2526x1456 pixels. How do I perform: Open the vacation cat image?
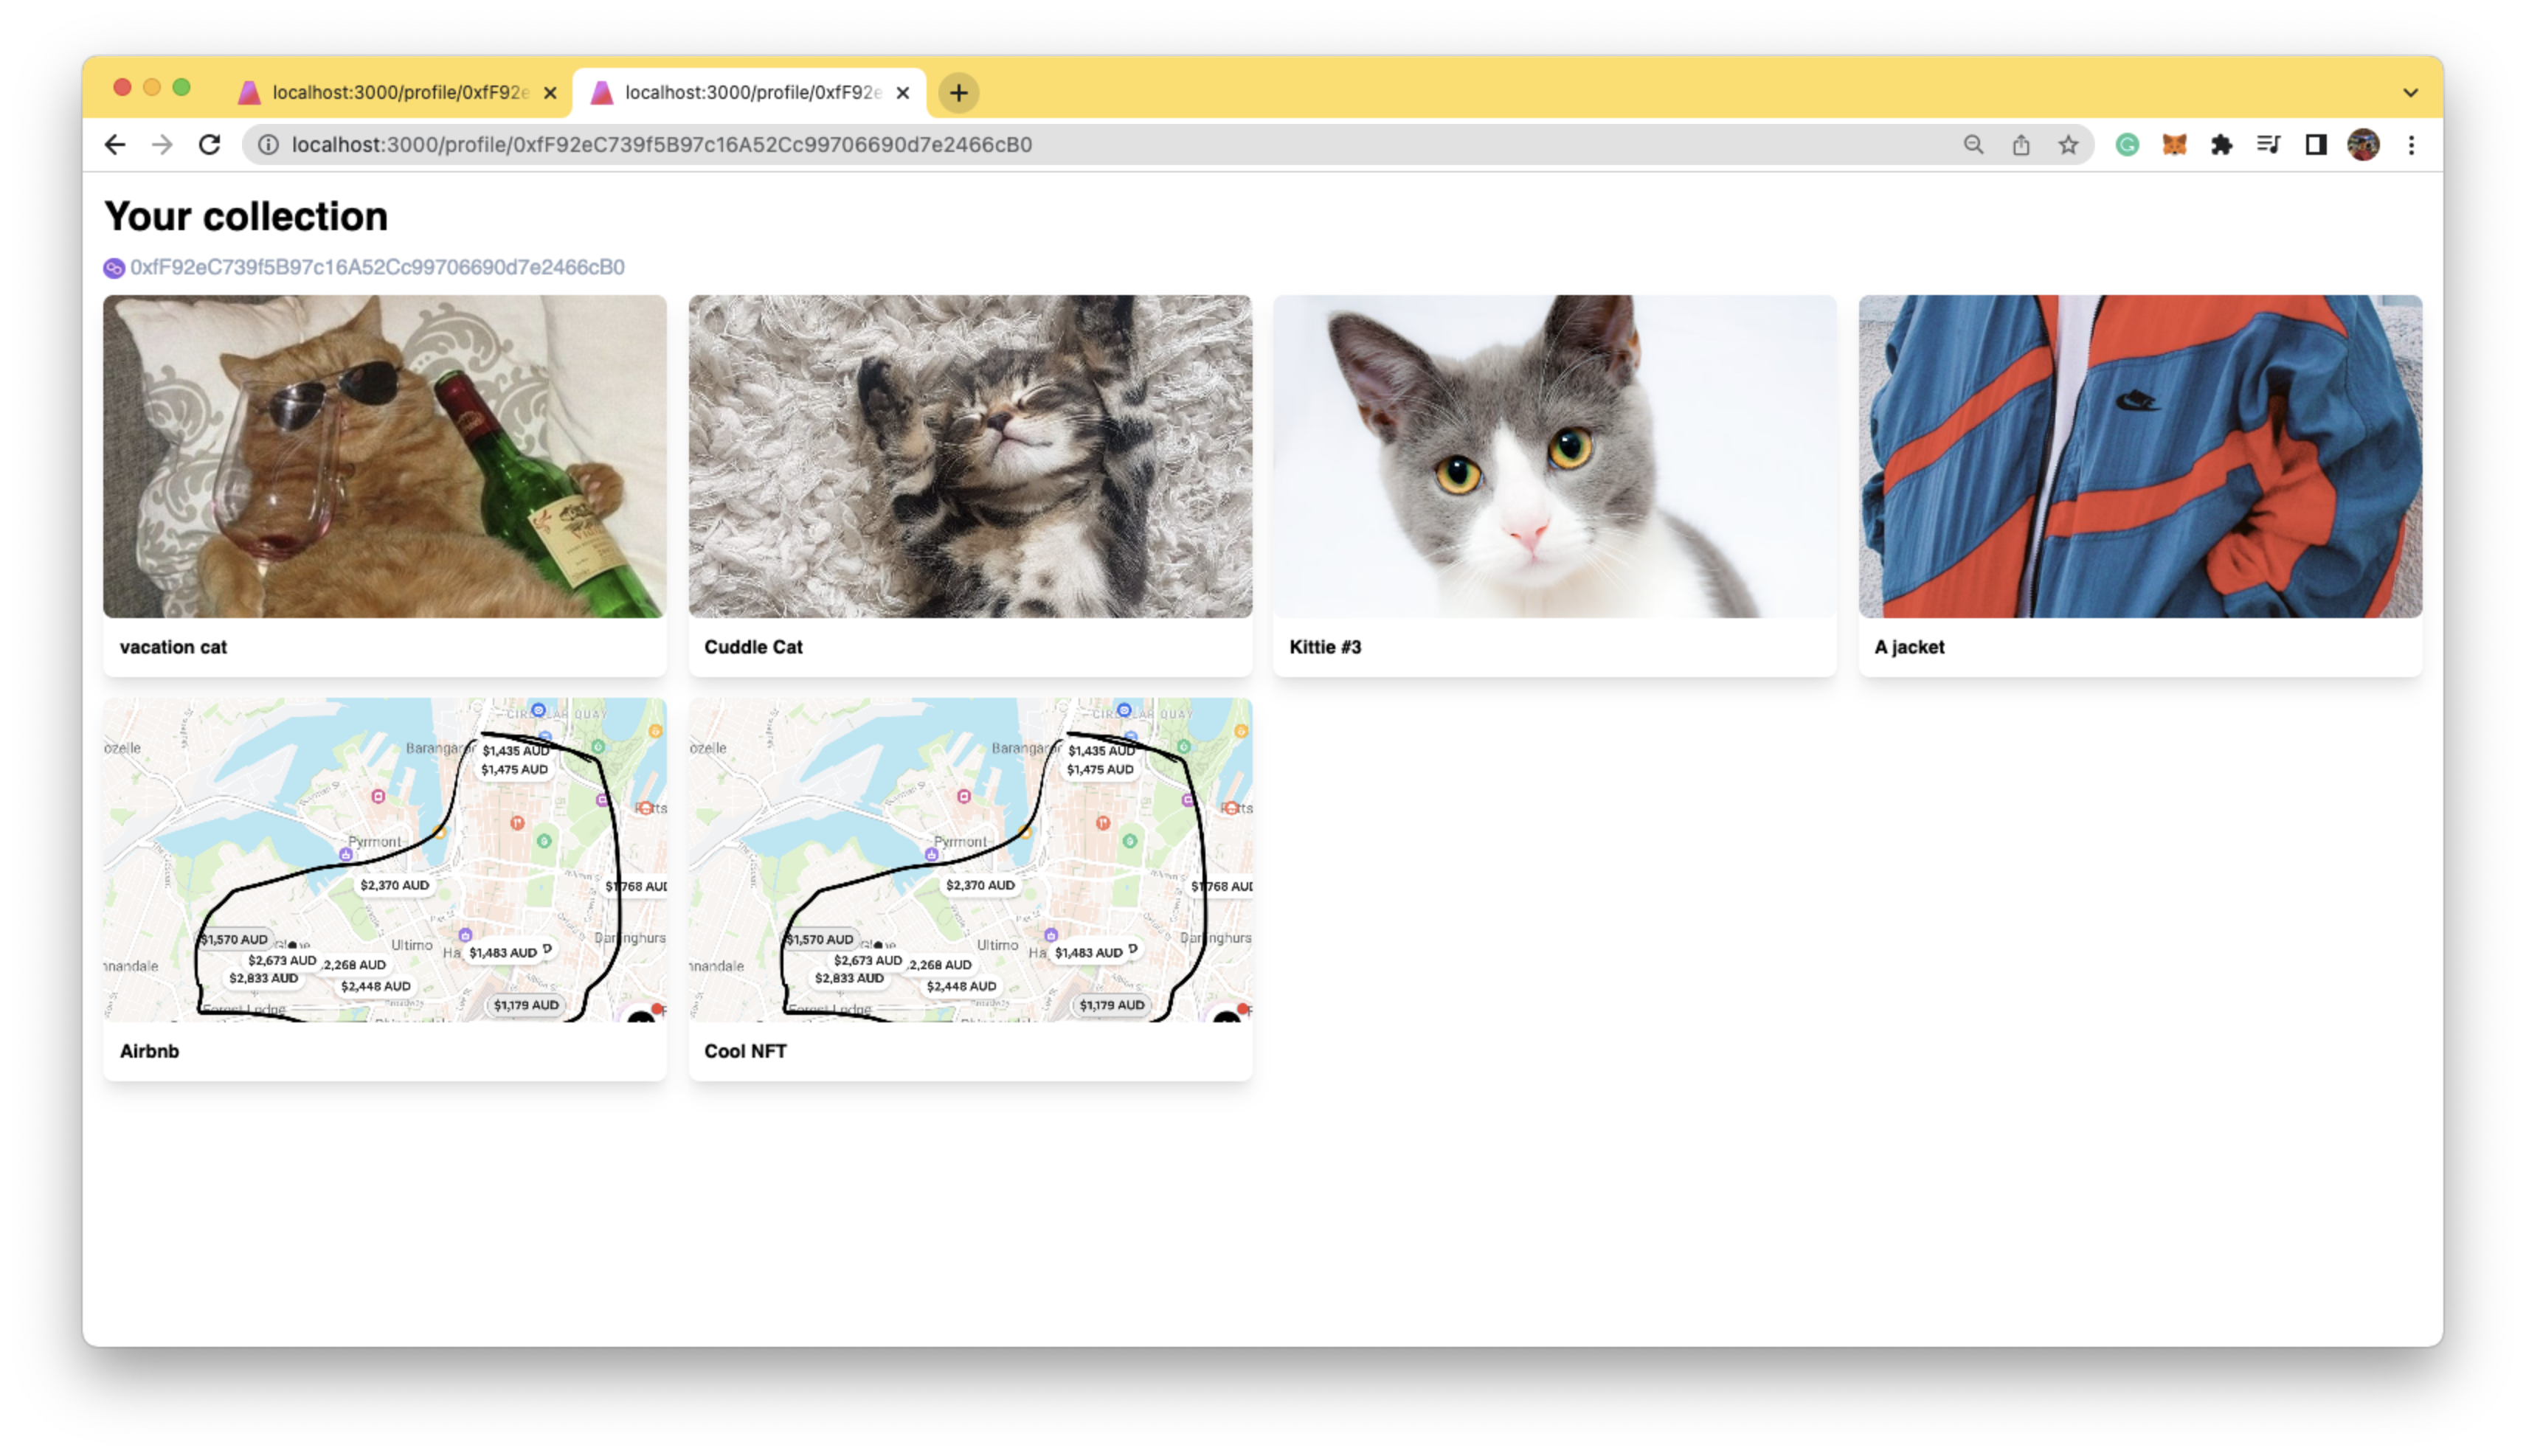coord(385,456)
